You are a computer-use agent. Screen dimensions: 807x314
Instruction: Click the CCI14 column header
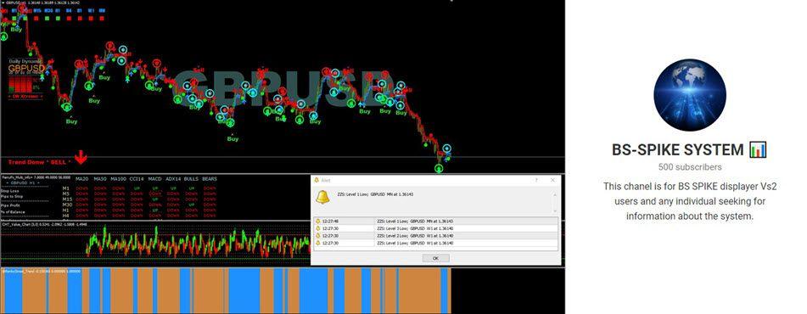click(137, 179)
